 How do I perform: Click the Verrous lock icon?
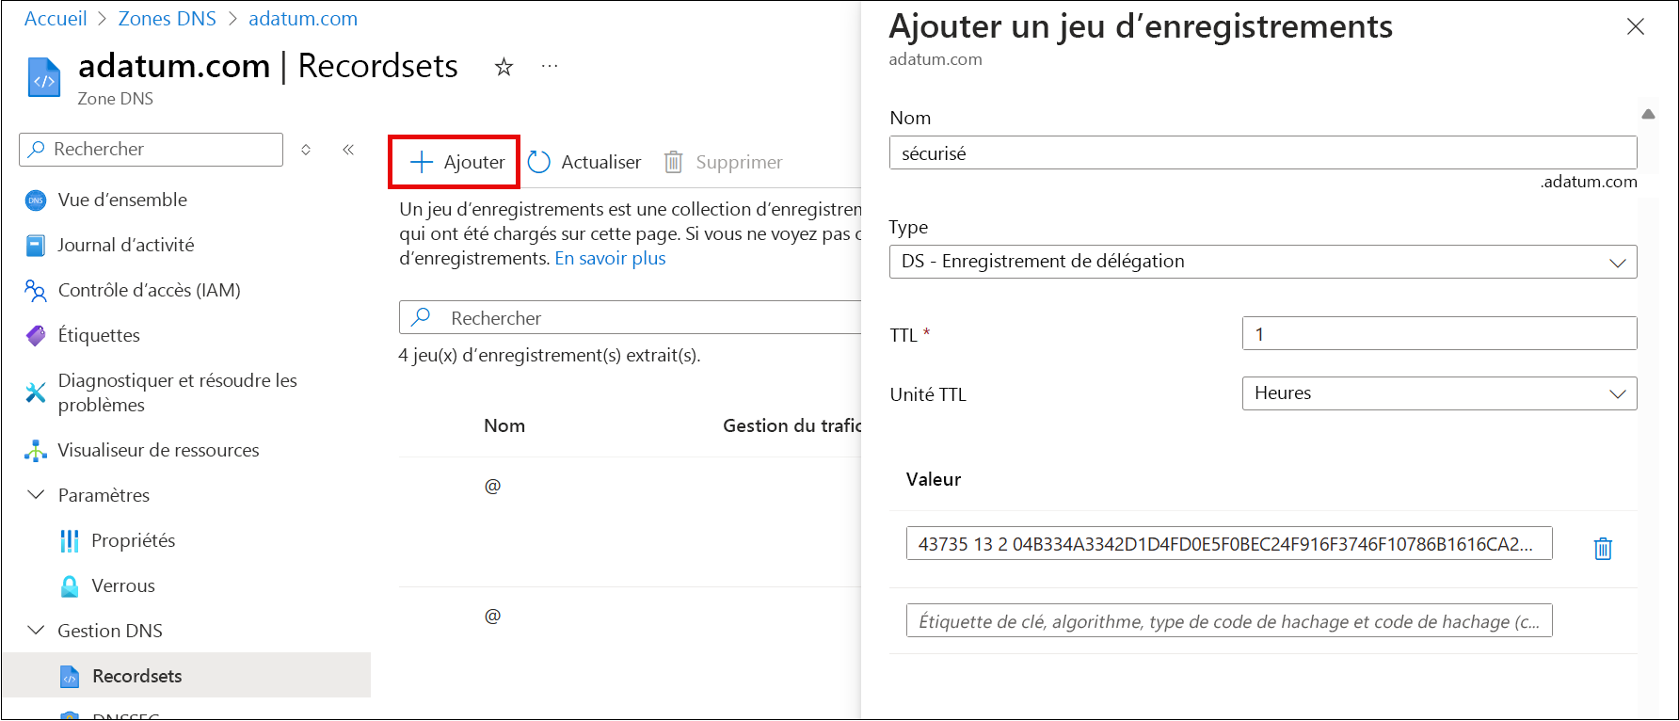click(70, 585)
